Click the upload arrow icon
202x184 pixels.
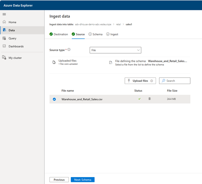(x=129, y=81)
